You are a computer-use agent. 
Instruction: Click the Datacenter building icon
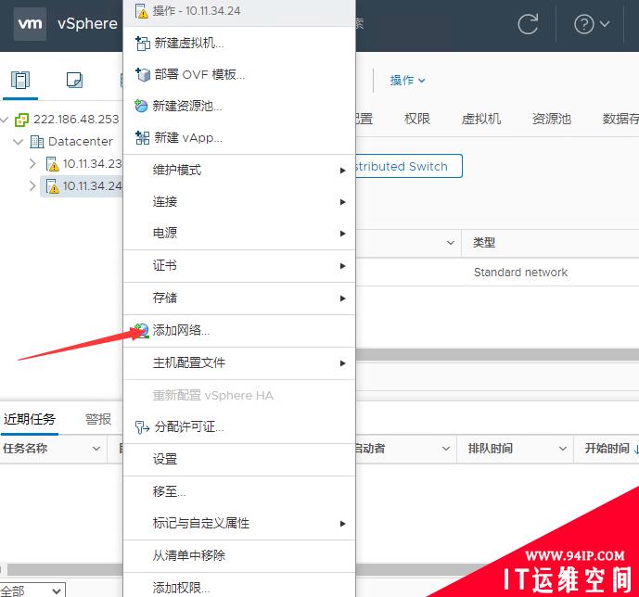pos(37,142)
